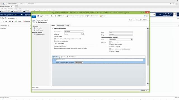Click Save and Close in the process window
The height and width of the screenshot is (100, 179).
coord(44,16)
